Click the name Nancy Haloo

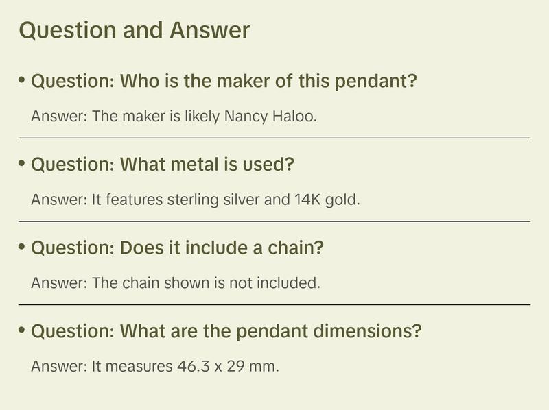point(270,116)
